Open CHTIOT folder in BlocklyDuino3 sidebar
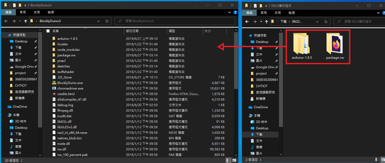 pos(21,86)
